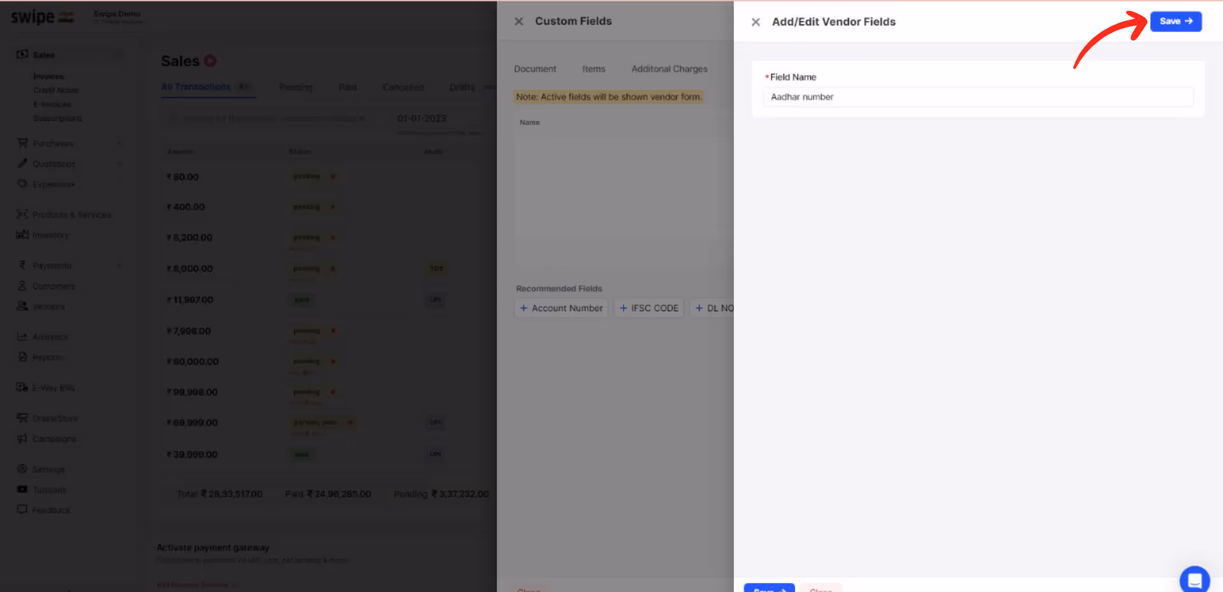This screenshot has height=592, width=1223.
Task: Click the Sales label in the sidebar
Action: tap(44, 55)
